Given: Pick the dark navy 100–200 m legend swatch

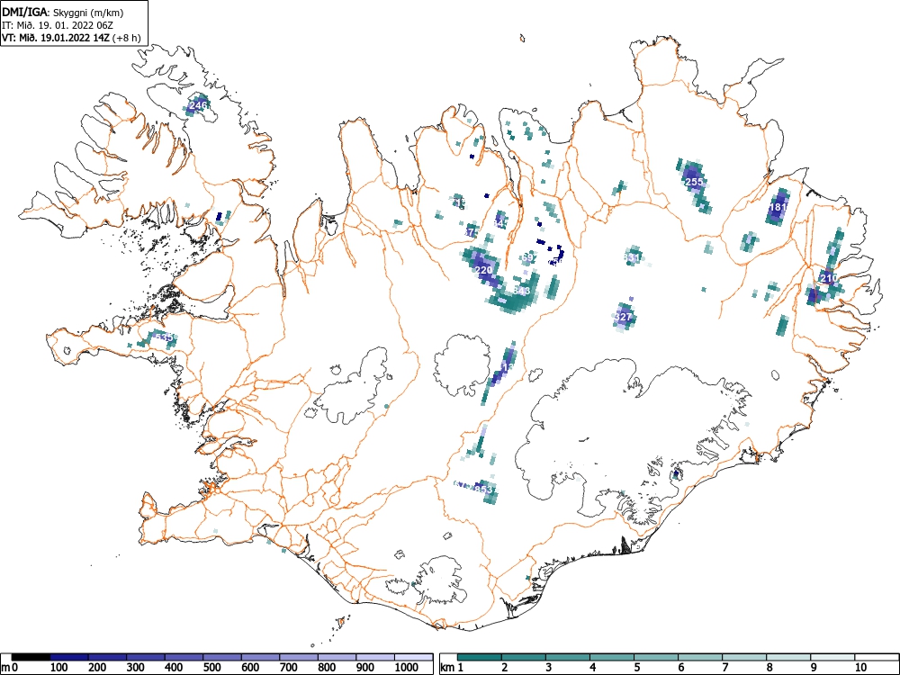Looking at the screenshot, I should tap(69, 657).
